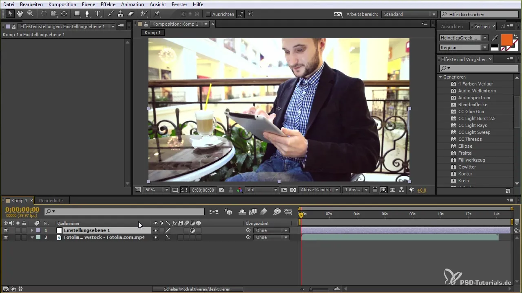Toggle solo box for Einstellungsebene 1
The width and height of the screenshot is (522, 293).
click(18, 230)
